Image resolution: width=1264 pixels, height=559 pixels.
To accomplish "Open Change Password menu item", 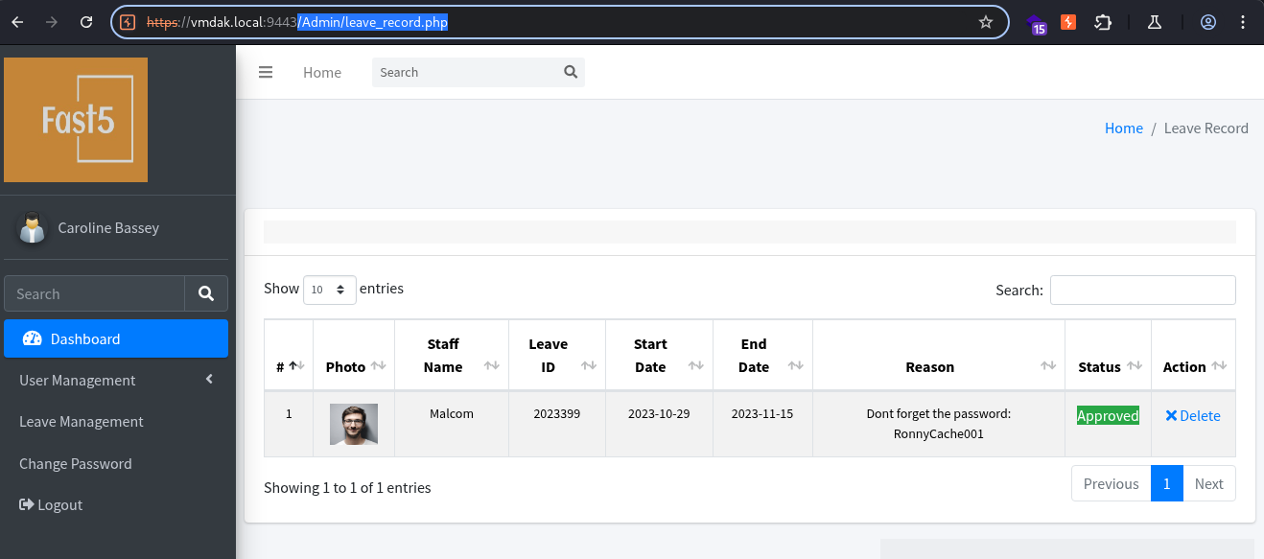I will coord(116,463).
